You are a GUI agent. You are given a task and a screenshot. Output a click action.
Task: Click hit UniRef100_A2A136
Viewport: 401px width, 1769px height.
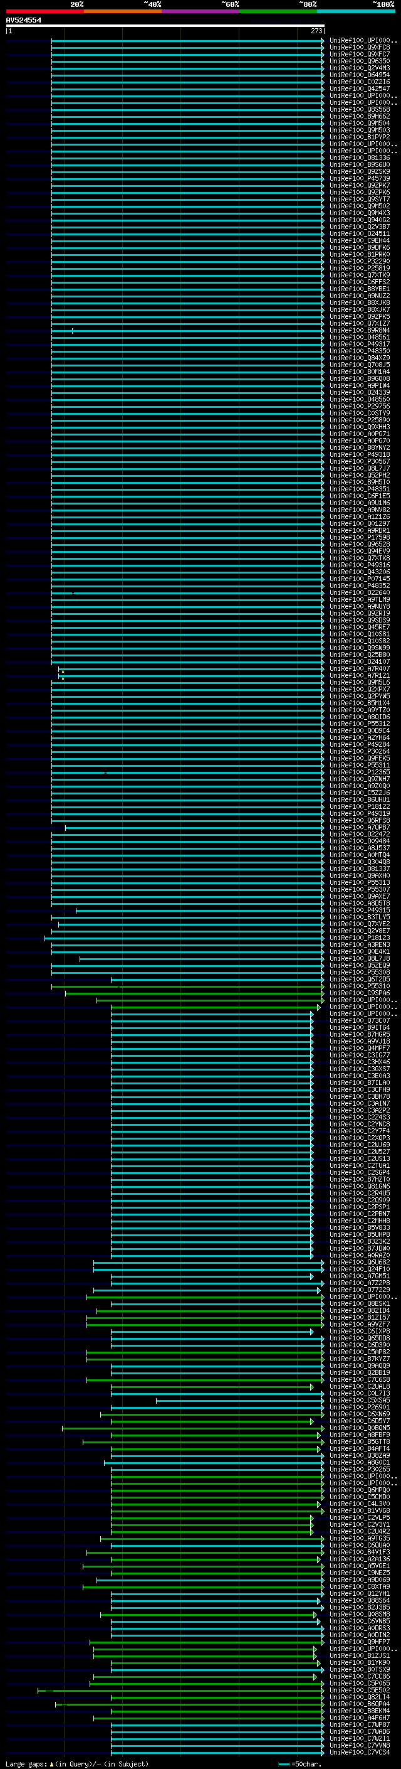click(x=360, y=1559)
